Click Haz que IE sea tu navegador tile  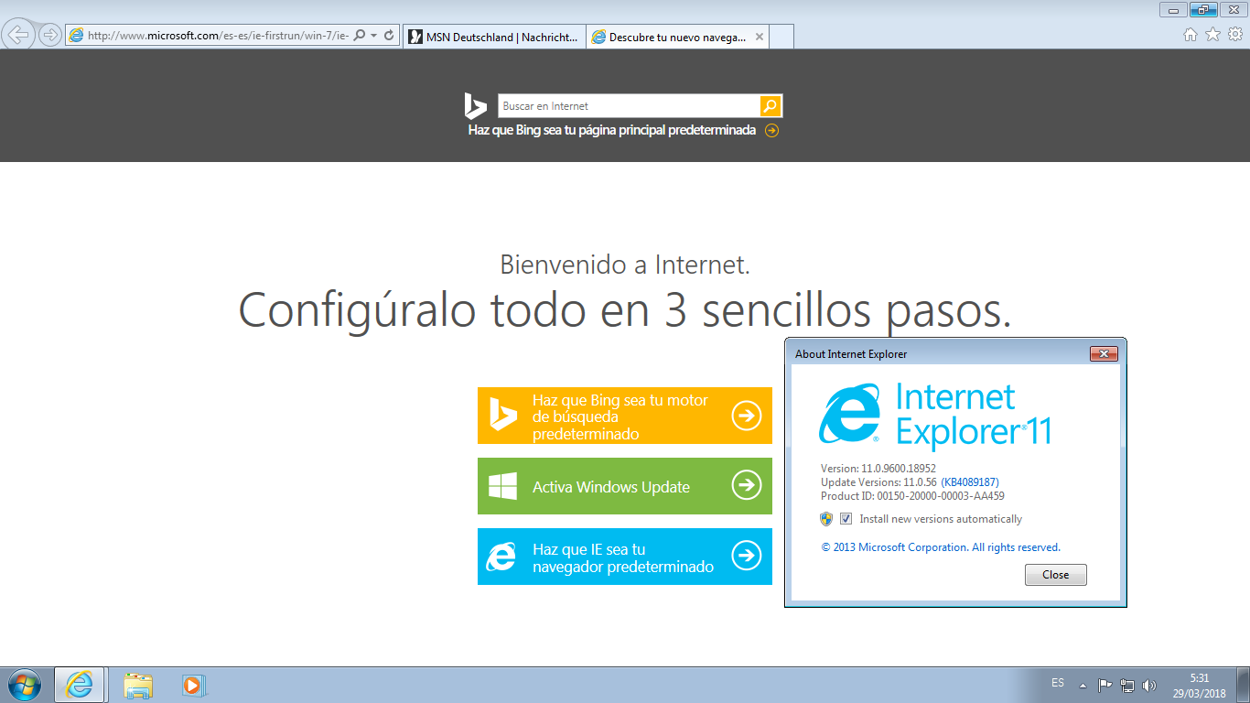pyautogui.click(x=625, y=557)
